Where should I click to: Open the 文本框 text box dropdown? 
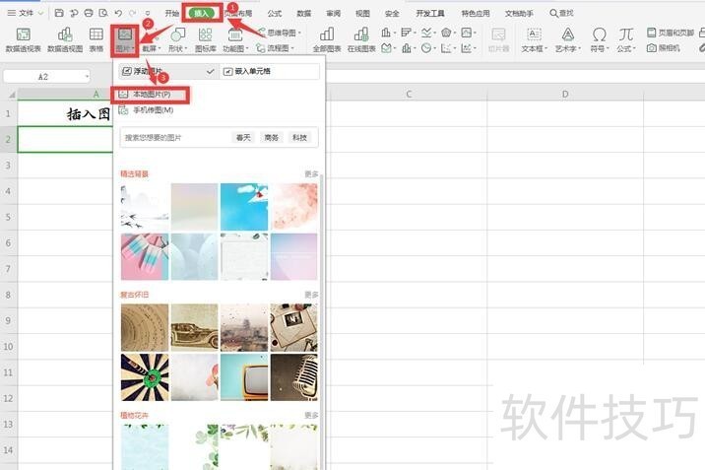(x=534, y=39)
